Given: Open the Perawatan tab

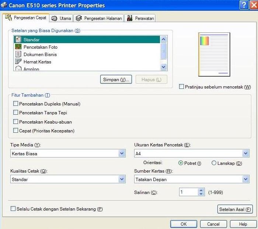Looking at the screenshot, I should point(140,18).
